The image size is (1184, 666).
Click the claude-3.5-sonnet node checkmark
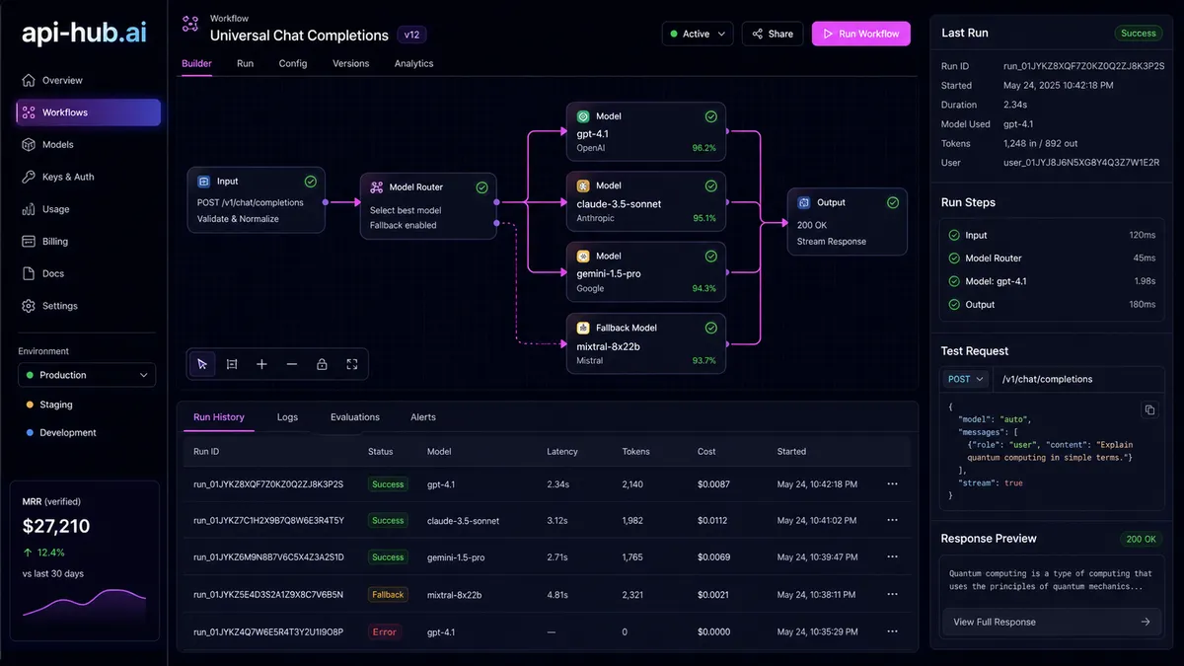[711, 185]
